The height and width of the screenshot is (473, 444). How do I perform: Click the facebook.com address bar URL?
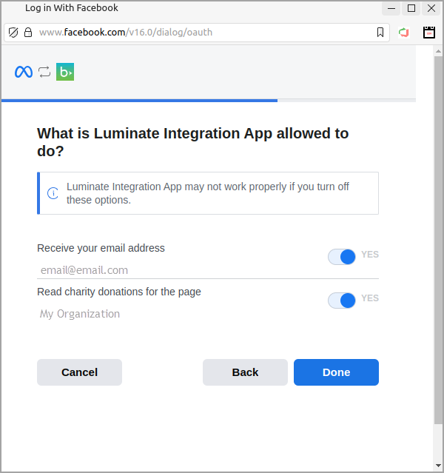(126, 33)
